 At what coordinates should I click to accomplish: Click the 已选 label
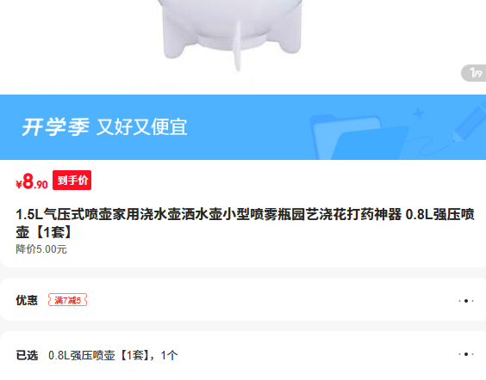(x=27, y=355)
